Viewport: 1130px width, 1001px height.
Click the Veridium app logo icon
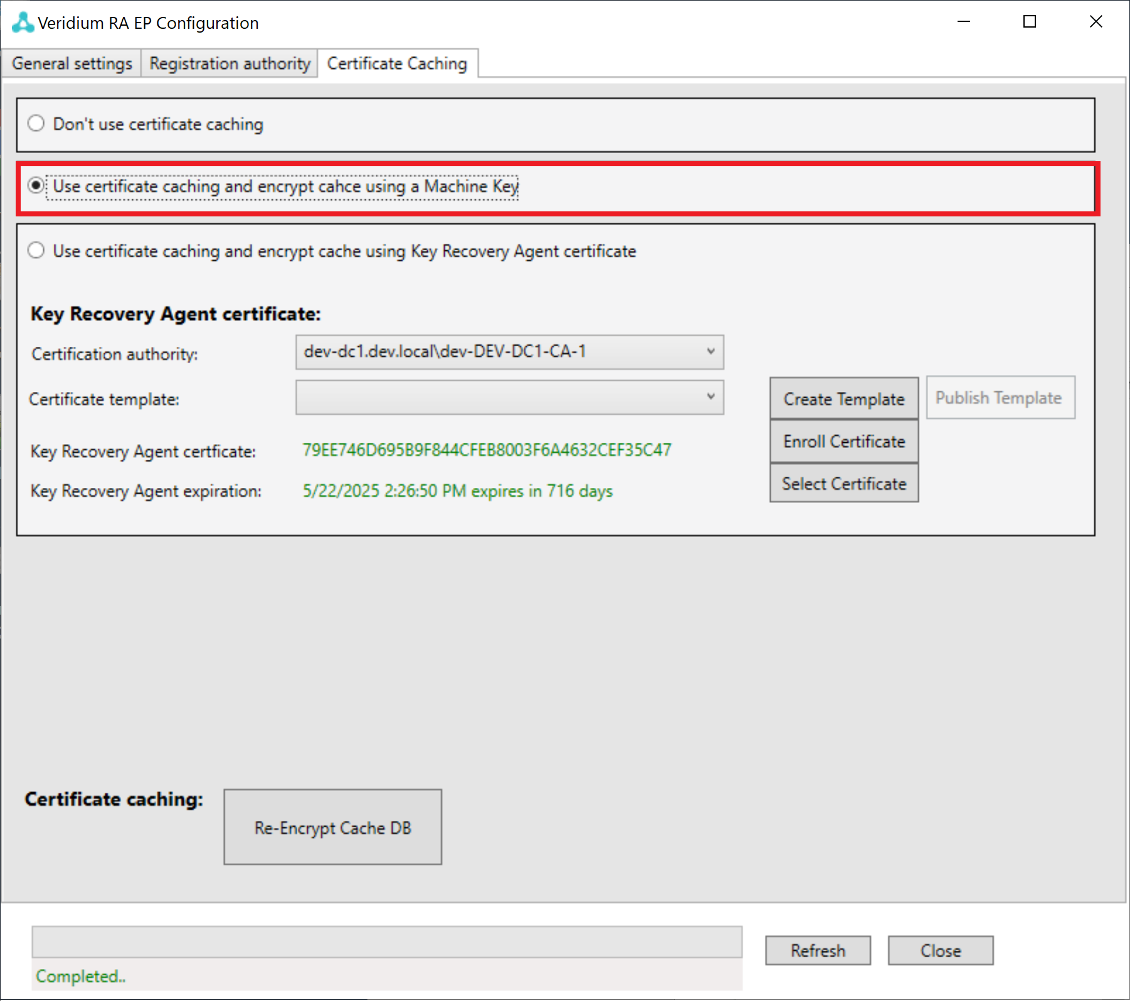(23, 23)
